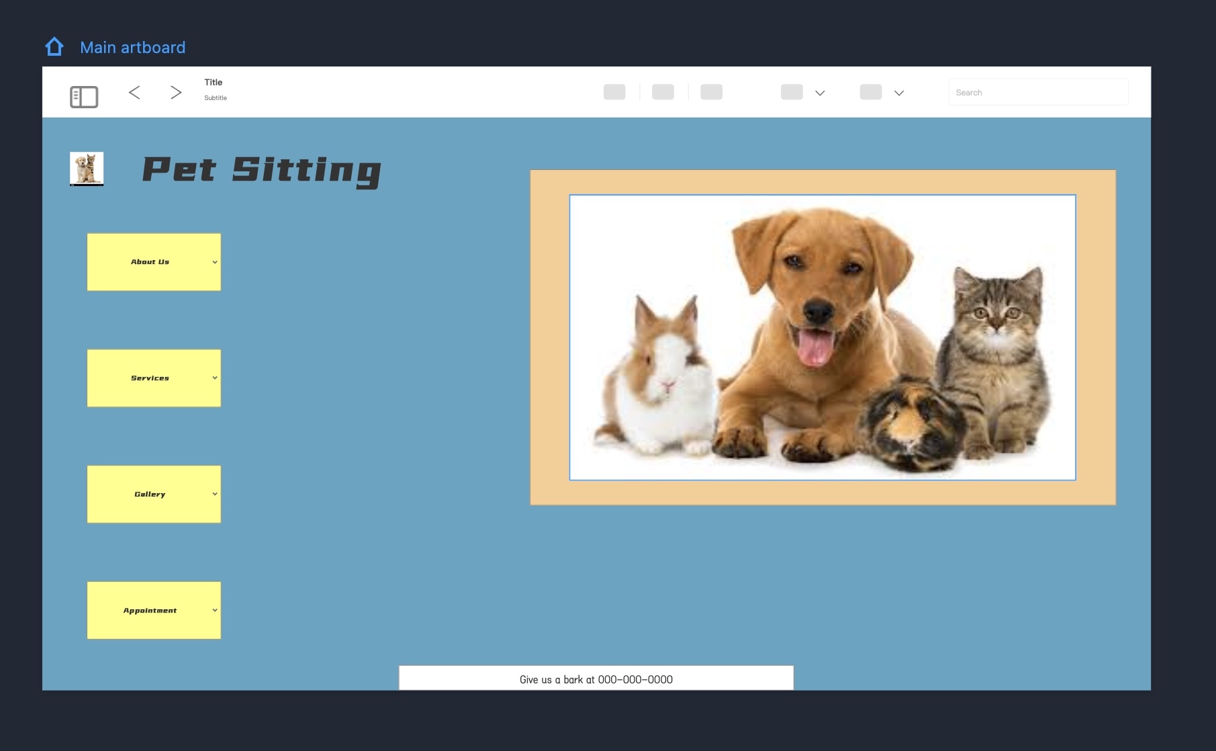This screenshot has height=751, width=1216.
Task: Click the second gray toolbar placeholder icon
Action: [x=663, y=92]
